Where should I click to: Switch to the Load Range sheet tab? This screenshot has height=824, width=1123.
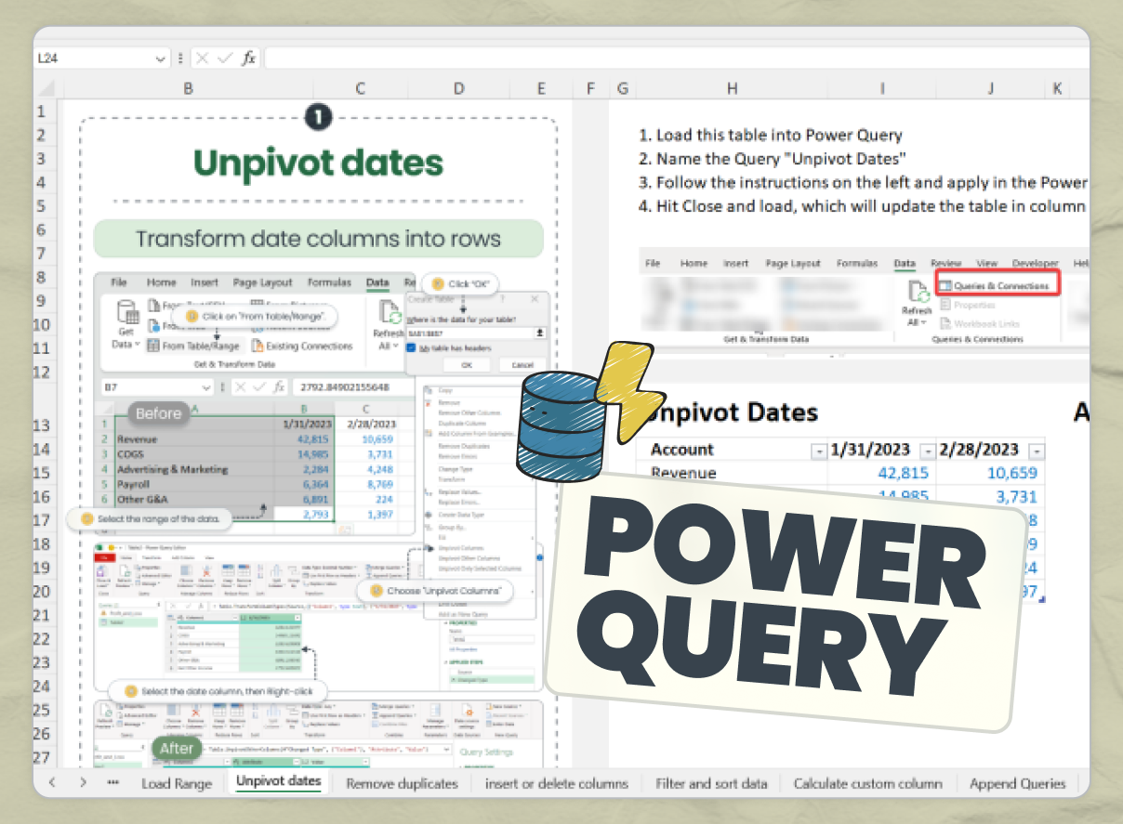click(177, 783)
